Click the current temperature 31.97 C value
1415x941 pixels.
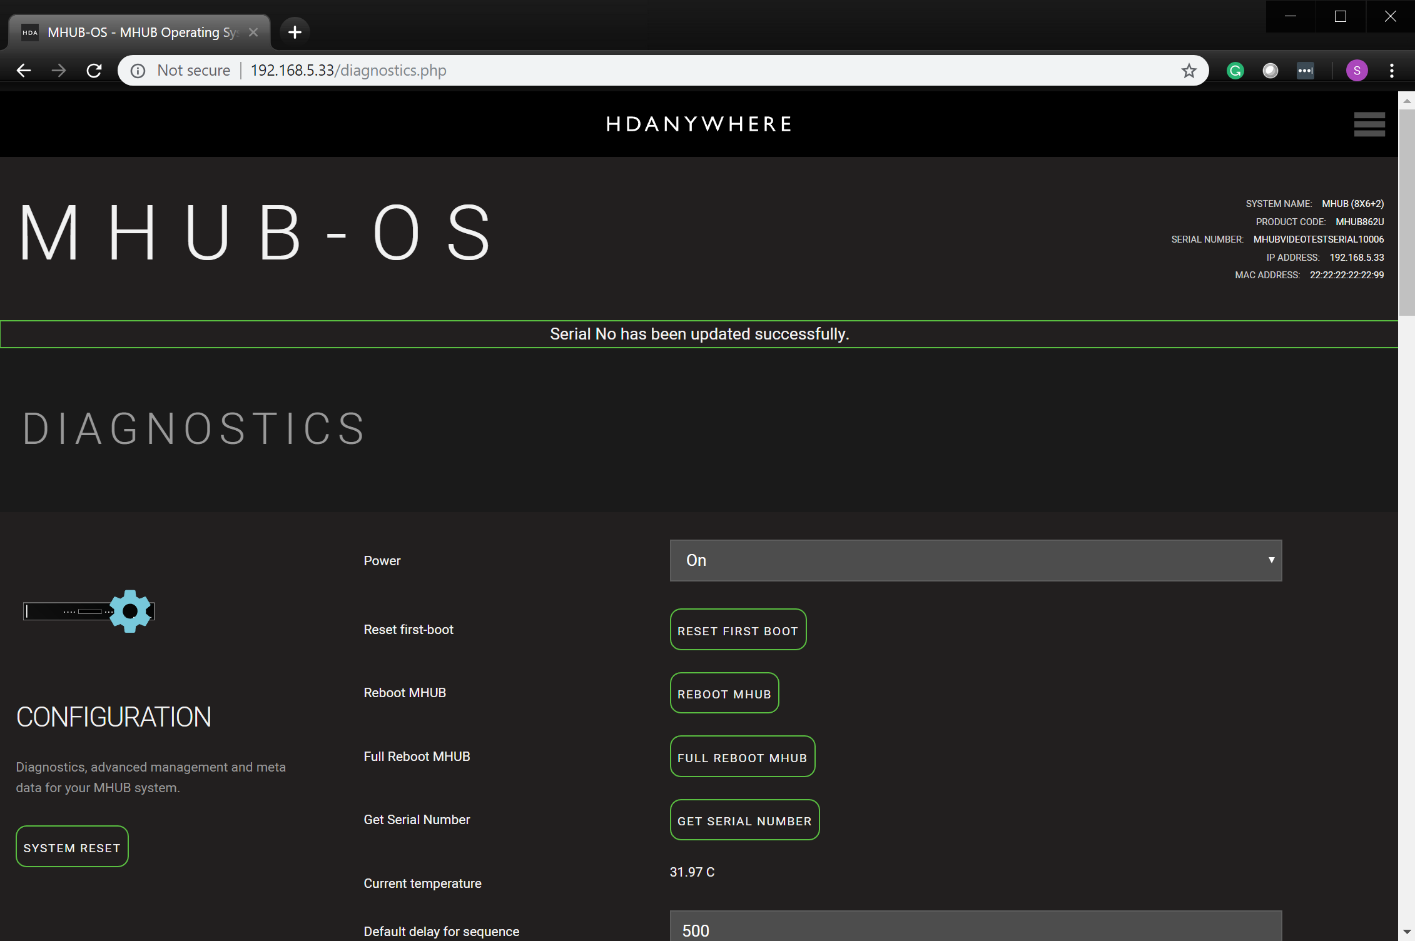click(x=692, y=872)
